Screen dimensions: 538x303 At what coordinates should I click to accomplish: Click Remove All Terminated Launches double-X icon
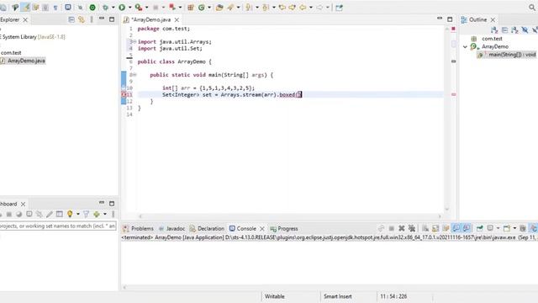point(412,228)
